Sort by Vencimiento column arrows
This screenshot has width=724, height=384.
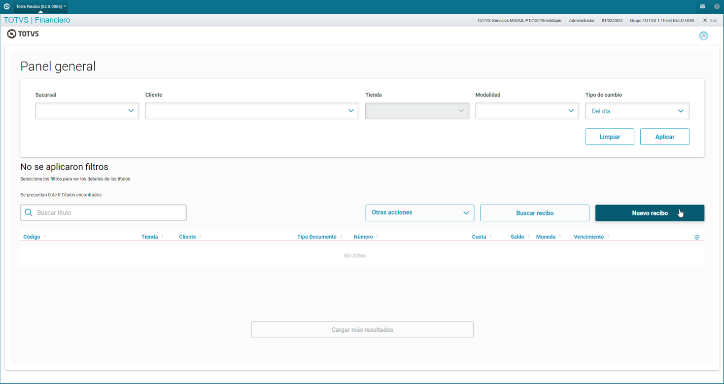tap(608, 237)
